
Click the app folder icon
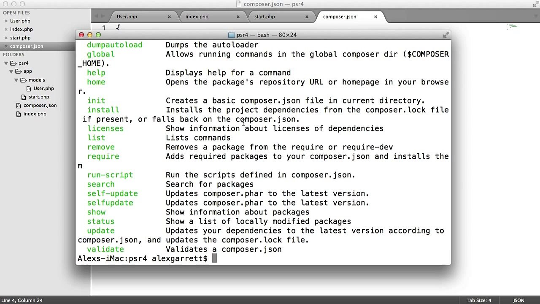(18, 71)
